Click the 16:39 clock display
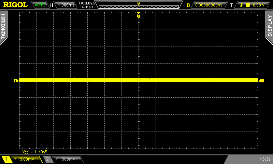Viewport: 273px width, 164px height. (x=265, y=159)
